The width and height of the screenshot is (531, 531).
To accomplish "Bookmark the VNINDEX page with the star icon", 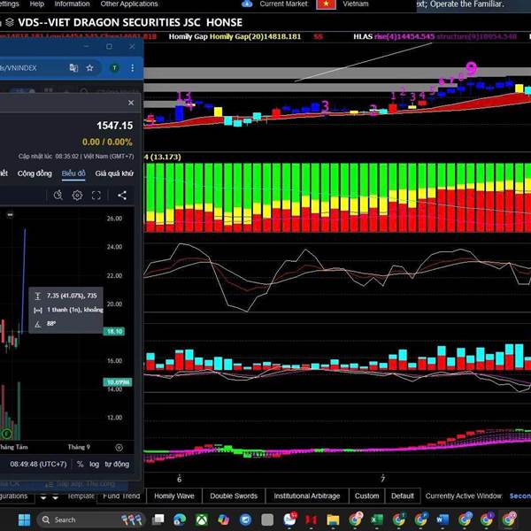I will coord(89,68).
